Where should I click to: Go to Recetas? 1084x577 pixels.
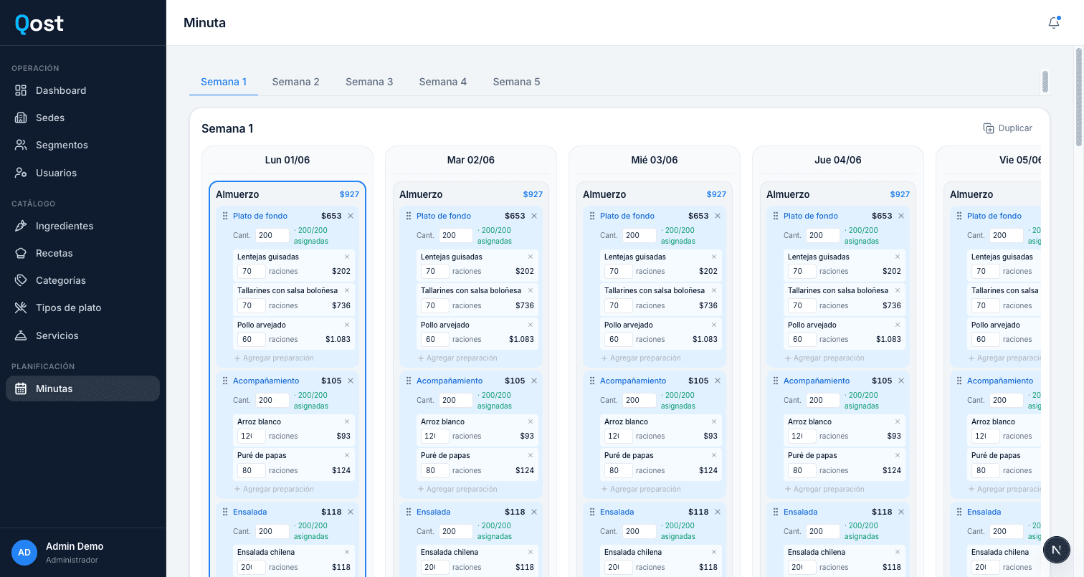tap(82, 253)
